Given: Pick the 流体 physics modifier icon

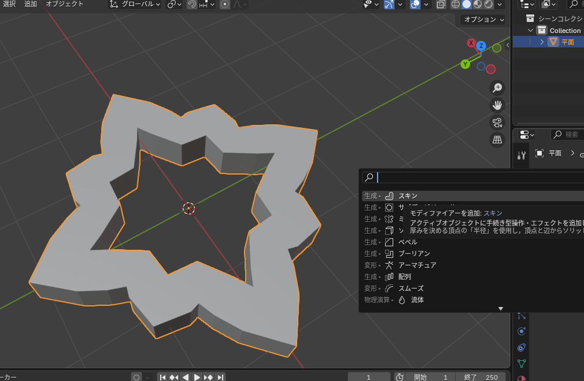Looking at the screenshot, I should pos(402,300).
